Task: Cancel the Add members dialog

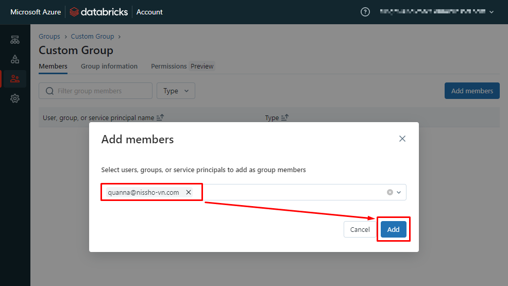Action: (360, 229)
